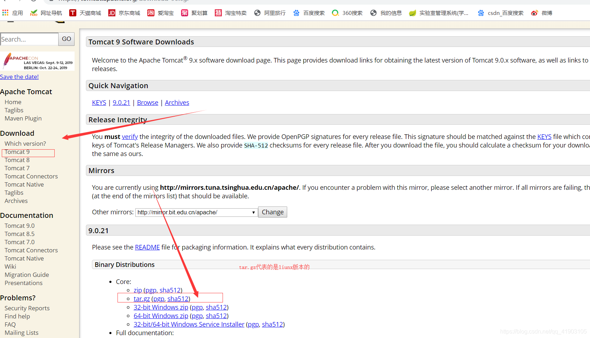Screen dimensions: 590x338
Task: Click the GO search button
Action: coord(66,39)
